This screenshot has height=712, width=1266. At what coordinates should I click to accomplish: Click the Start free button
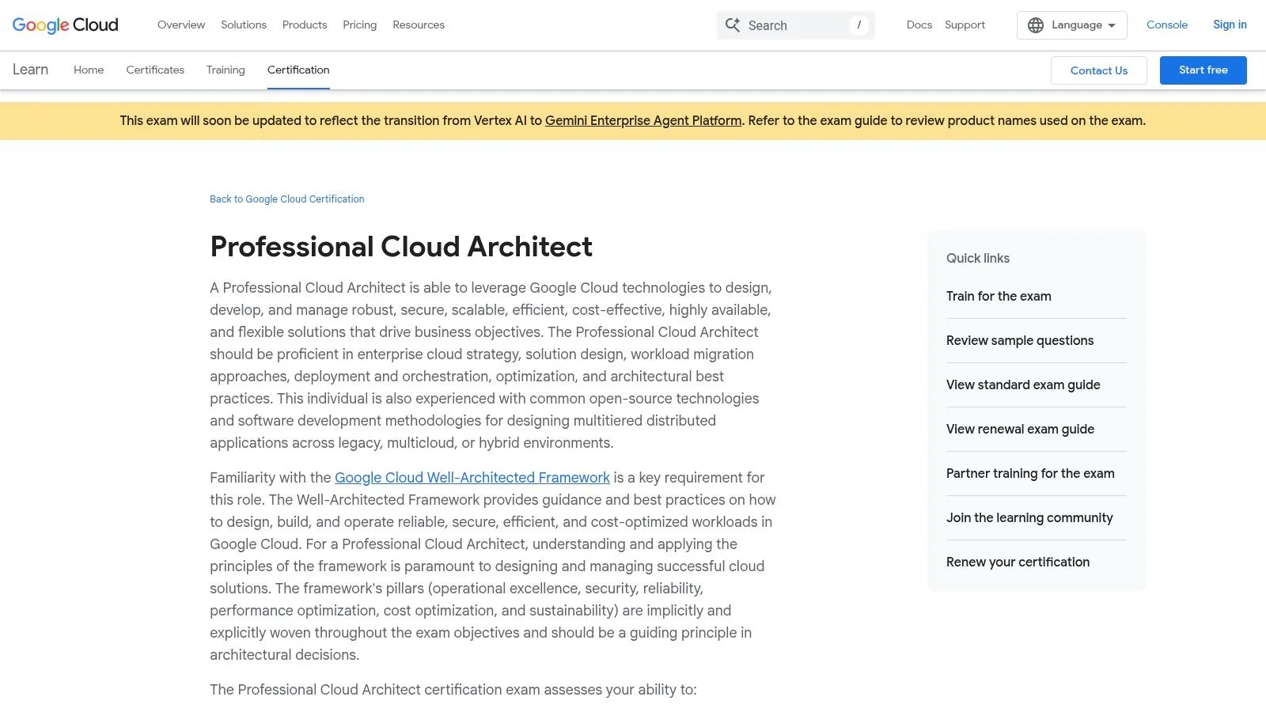[1203, 70]
